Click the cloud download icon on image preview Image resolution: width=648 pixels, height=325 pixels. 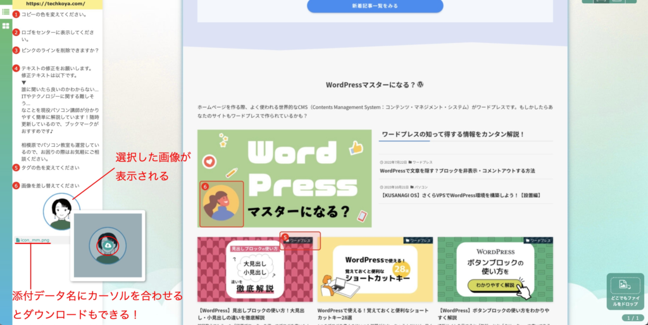point(108,246)
